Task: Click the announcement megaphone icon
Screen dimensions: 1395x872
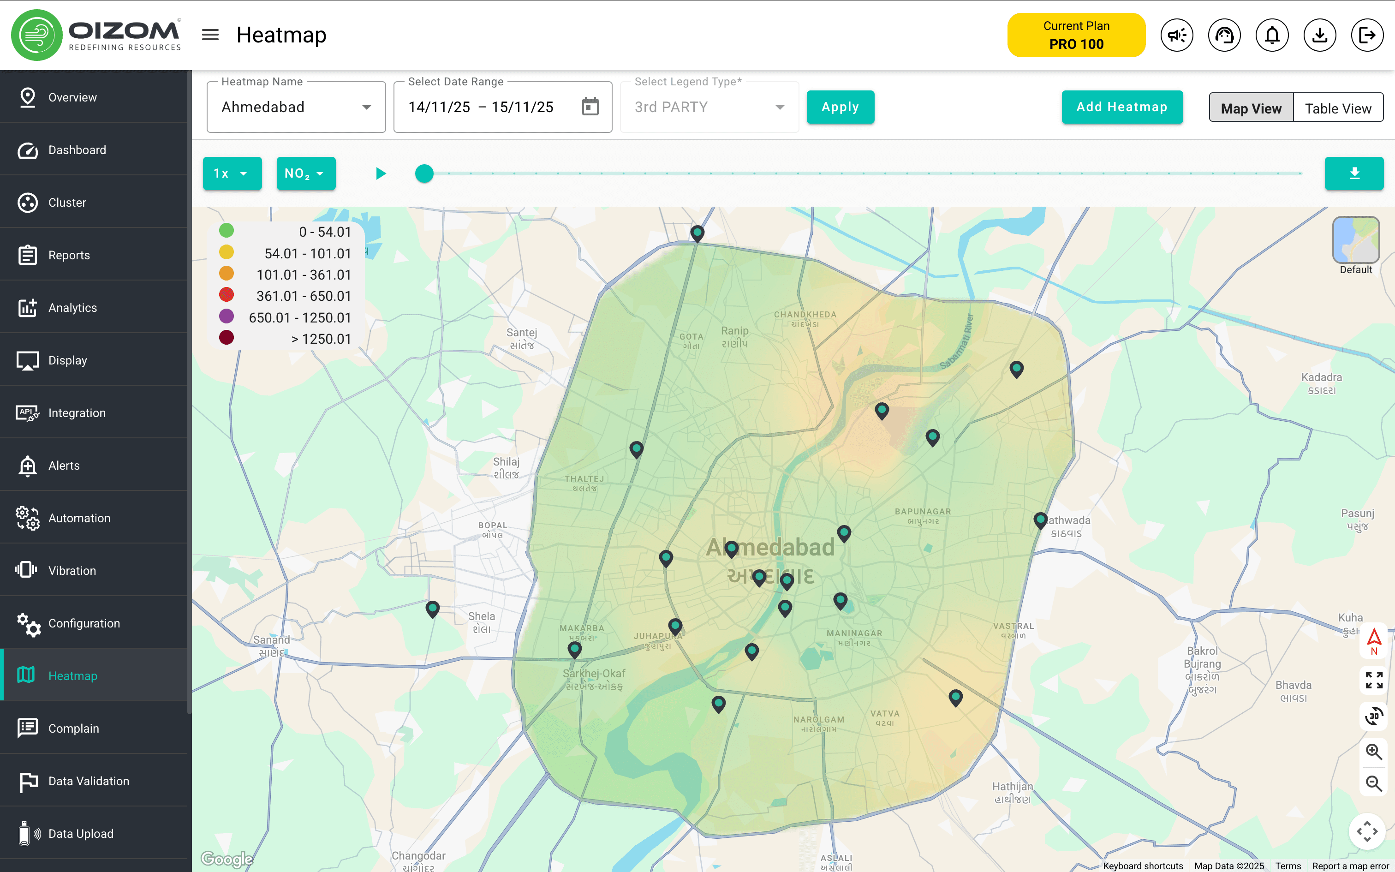Action: tap(1176, 35)
